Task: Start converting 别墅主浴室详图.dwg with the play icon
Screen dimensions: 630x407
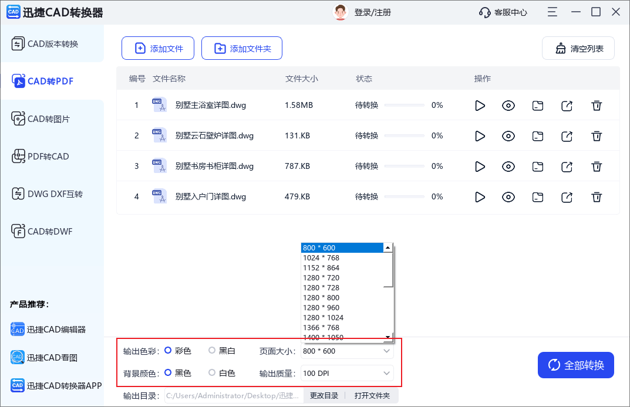Action: click(480, 106)
